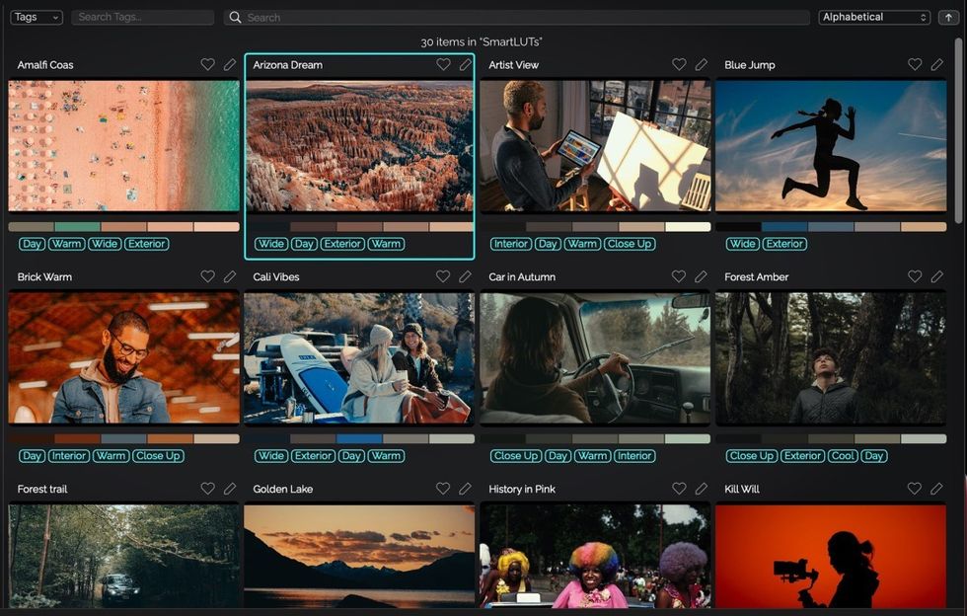Select the Day tag under Amalfi Coas
The image size is (967, 616).
pos(32,244)
